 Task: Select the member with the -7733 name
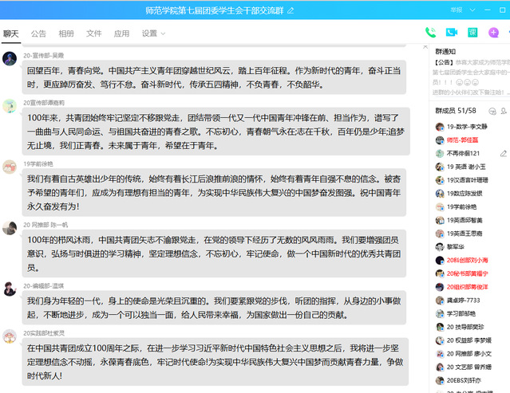coord(463,300)
